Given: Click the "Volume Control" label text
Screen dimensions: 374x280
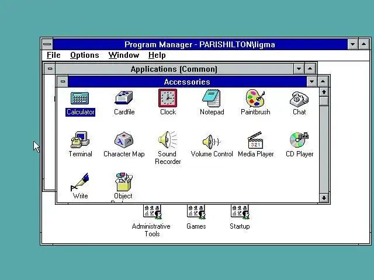Looking at the screenshot, I should coord(212,154).
